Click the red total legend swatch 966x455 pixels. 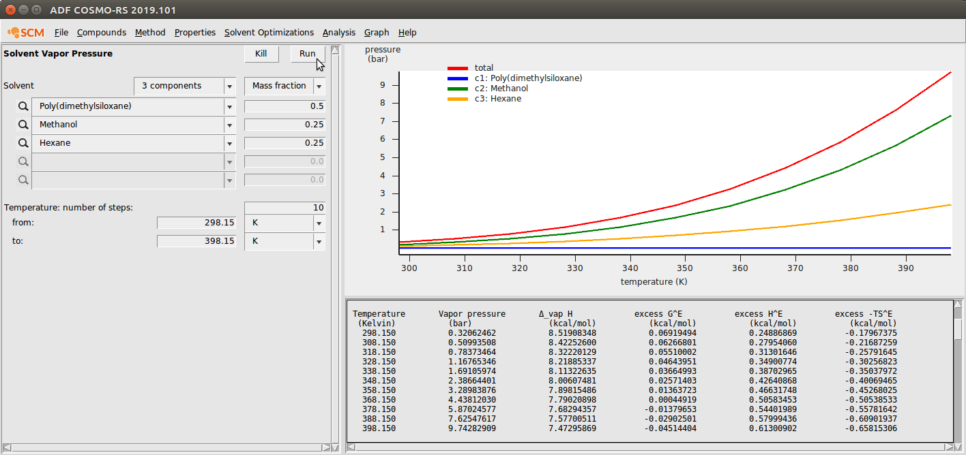click(457, 68)
